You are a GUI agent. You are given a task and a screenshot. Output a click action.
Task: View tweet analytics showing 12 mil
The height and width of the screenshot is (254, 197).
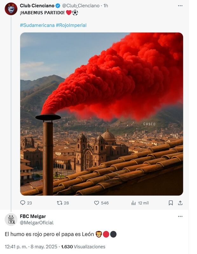pyautogui.click(x=134, y=203)
